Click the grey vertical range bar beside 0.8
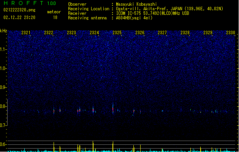The height and width of the screenshot is (152, 239). [x=7, y=112]
